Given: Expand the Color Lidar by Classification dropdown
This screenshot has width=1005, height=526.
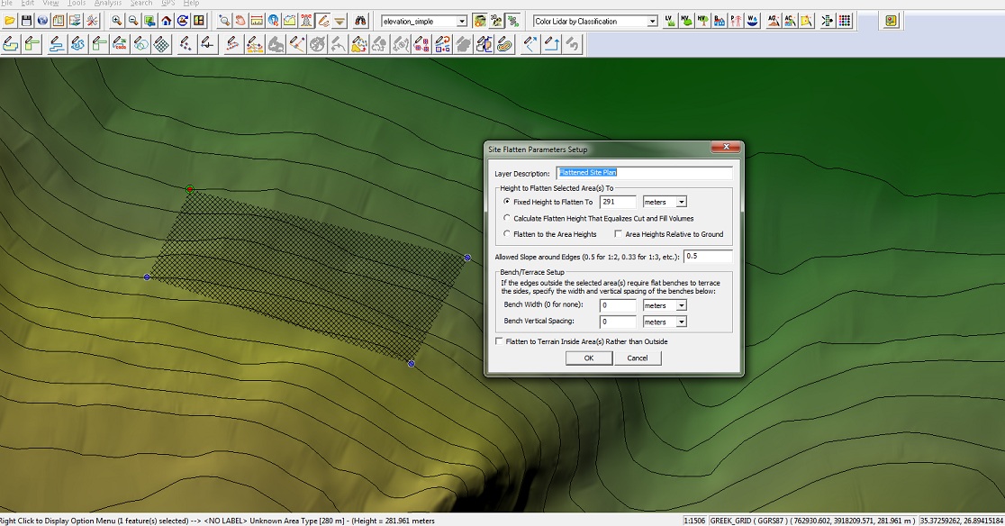Looking at the screenshot, I should (652, 21).
